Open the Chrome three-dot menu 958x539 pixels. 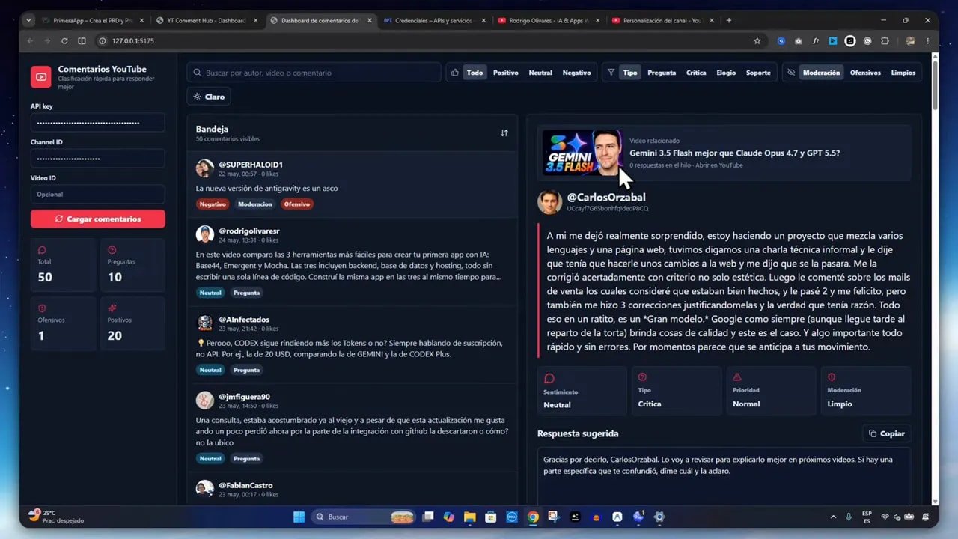coord(928,40)
